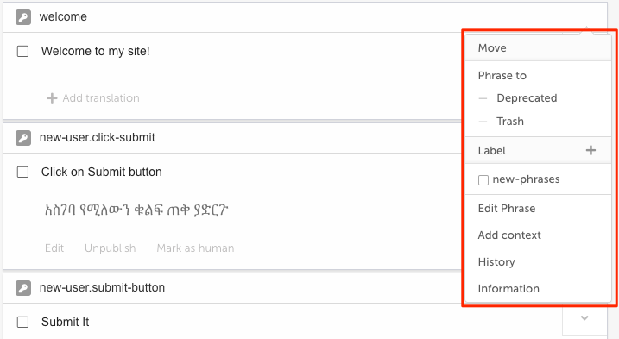Click key icon next to new-user.submit-button
Image resolution: width=619 pixels, height=339 pixels.
[23, 288]
